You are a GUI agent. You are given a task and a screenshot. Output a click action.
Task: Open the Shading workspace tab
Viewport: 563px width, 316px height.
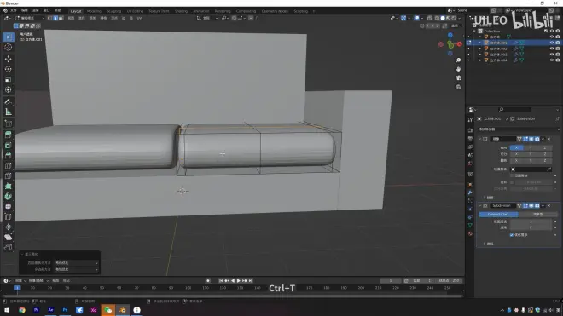(x=182, y=11)
